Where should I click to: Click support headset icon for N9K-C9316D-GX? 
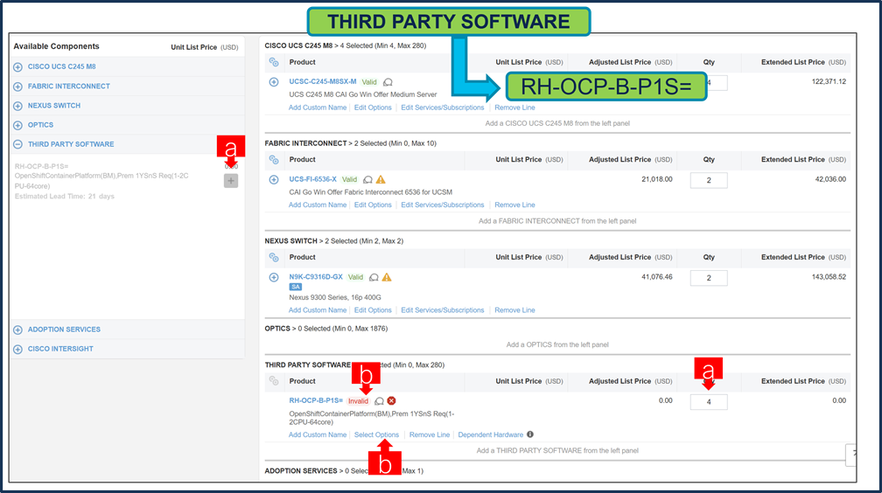click(x=374, y=277)
